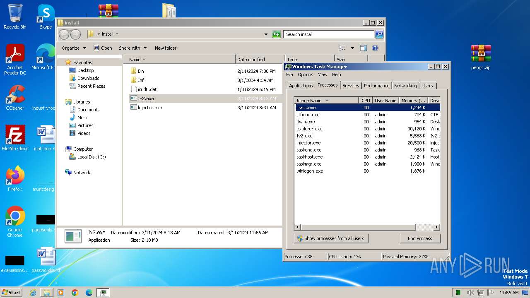Expand the install breadcrumb arrow
530x298 pixels.
point(117,34)
